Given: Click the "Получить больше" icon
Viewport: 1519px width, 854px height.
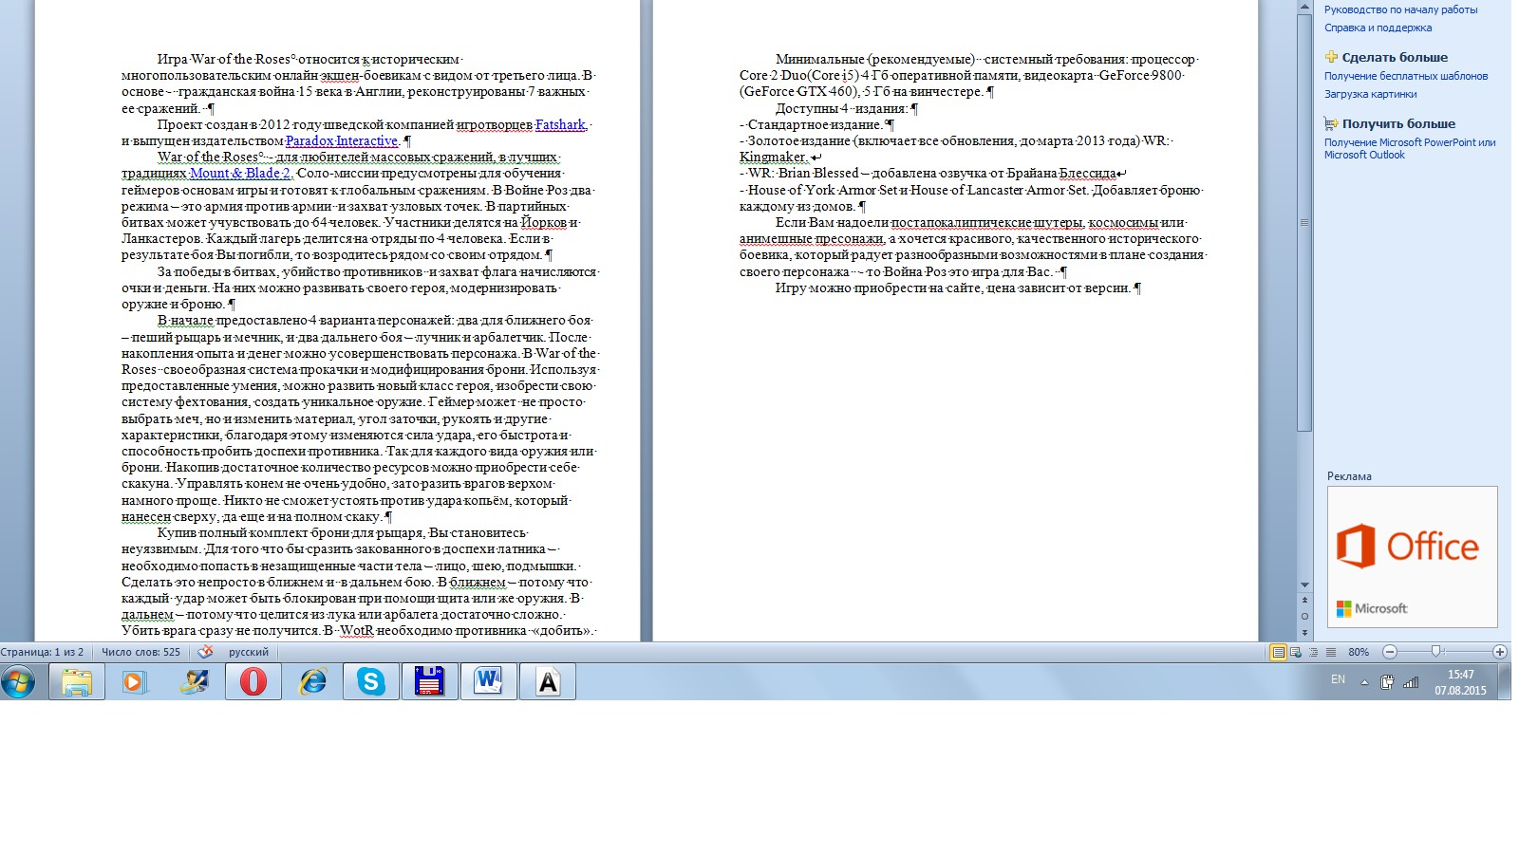Looking at the screenshot, I should pyautogui.click(x=1331, y=123).
